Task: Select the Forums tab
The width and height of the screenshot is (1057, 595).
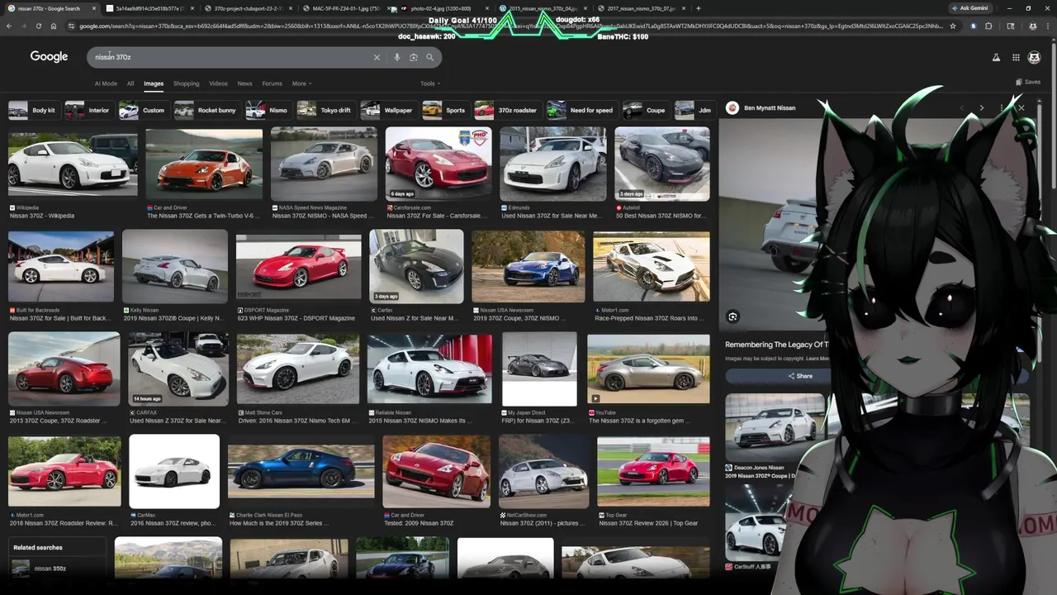Action: tap(272, 83)
